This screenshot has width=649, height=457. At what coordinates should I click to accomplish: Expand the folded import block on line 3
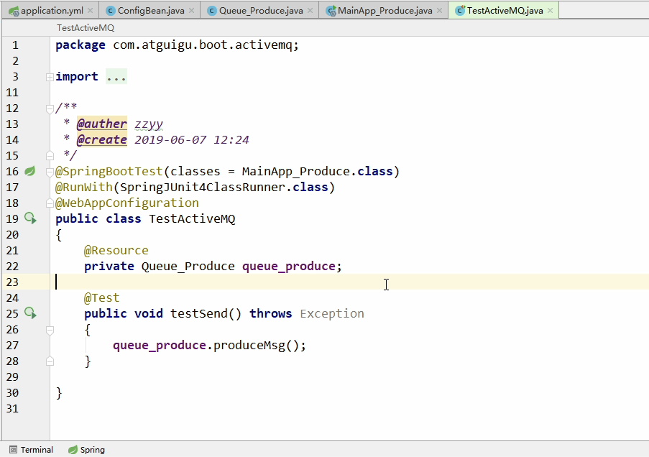tap(50, 77)
